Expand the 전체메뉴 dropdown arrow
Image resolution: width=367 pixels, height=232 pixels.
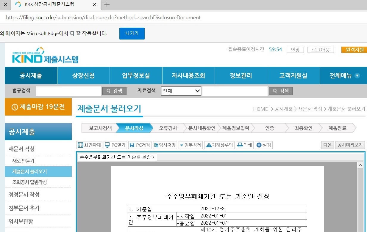pyautogui.click(x=357, y=75)
